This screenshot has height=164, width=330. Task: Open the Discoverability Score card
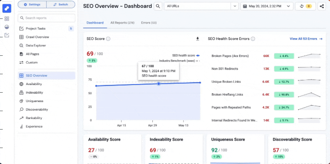tap(297, 149)
